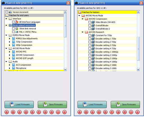Click preset button H in right PTool window
144x117 pixels.
(x=125, y=112)
